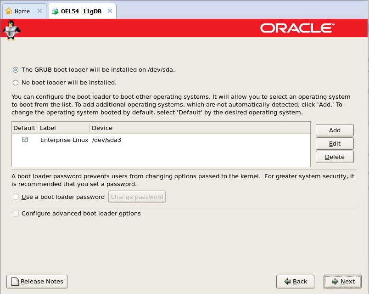Click Add to add an operating system
This screenshot has height=294, width=369.
(335, 130)
